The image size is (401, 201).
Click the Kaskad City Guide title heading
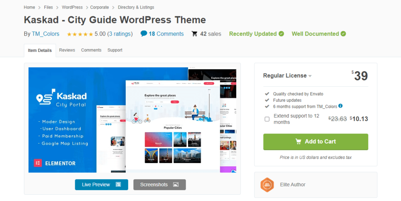coord(115,20)
